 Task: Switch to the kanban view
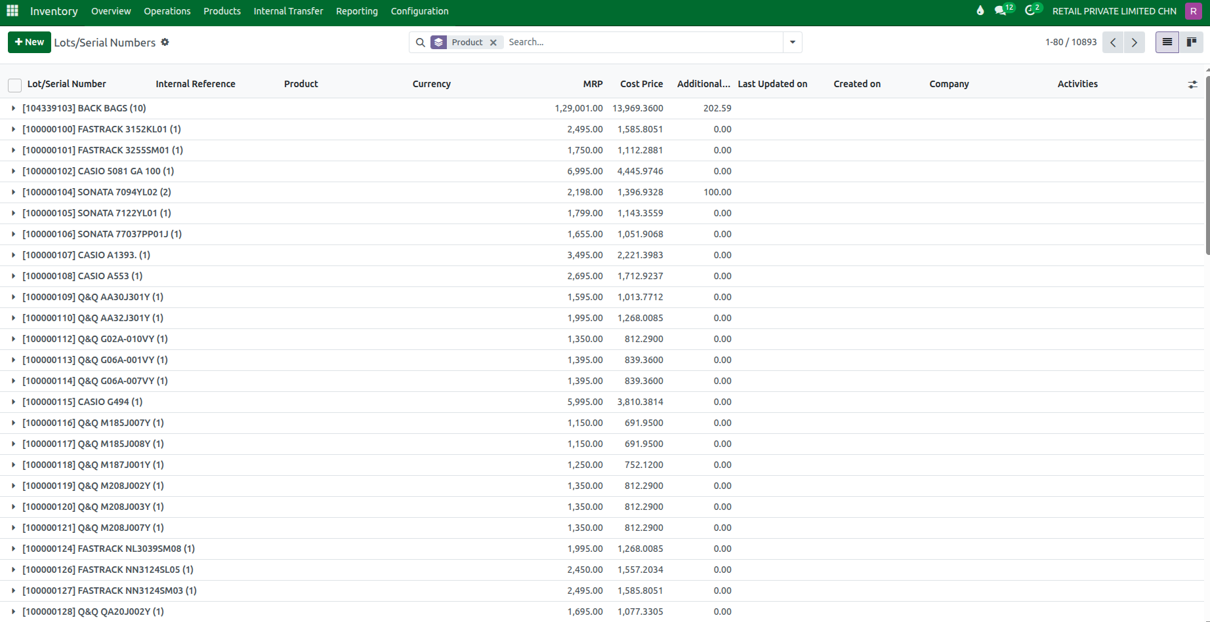click(x=1192, y=42)
